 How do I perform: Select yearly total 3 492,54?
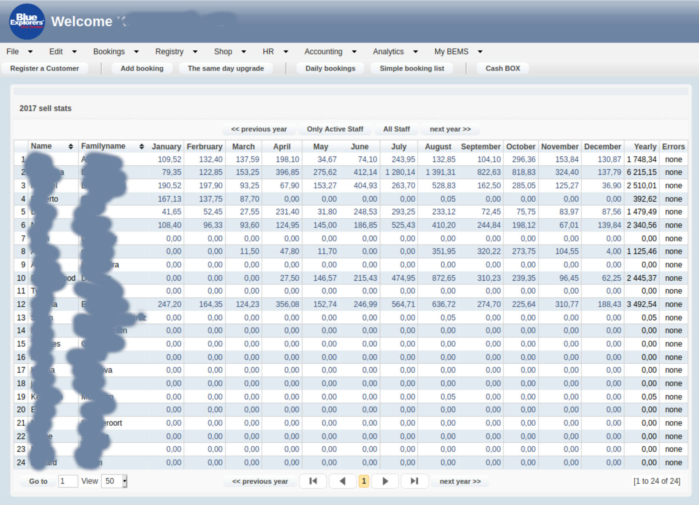[641, 304]
